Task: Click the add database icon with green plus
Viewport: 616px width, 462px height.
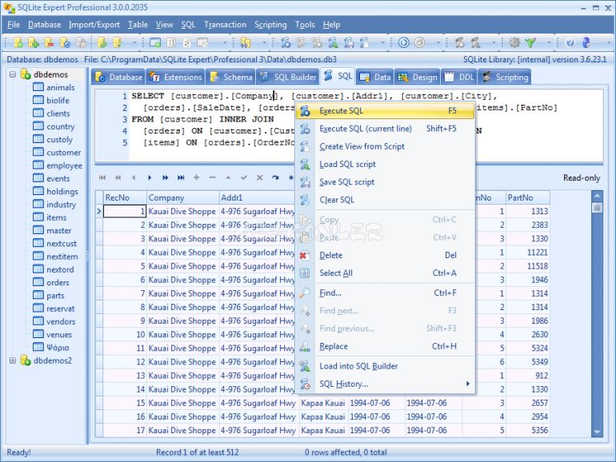Action: pyautogui.click(x=34, y=42)
